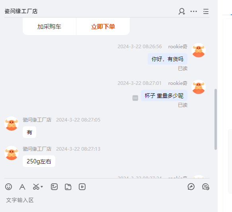Image resolution: width=232 pixels, height=212 pixels.
Task: Click the add contact person icon
Action: click(x=182, y=12)
